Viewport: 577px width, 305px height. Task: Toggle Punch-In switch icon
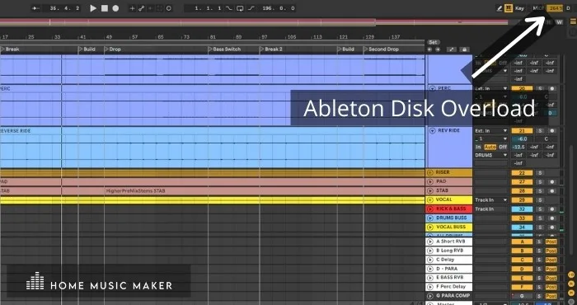pyautogui.click(x=229, y=8)
